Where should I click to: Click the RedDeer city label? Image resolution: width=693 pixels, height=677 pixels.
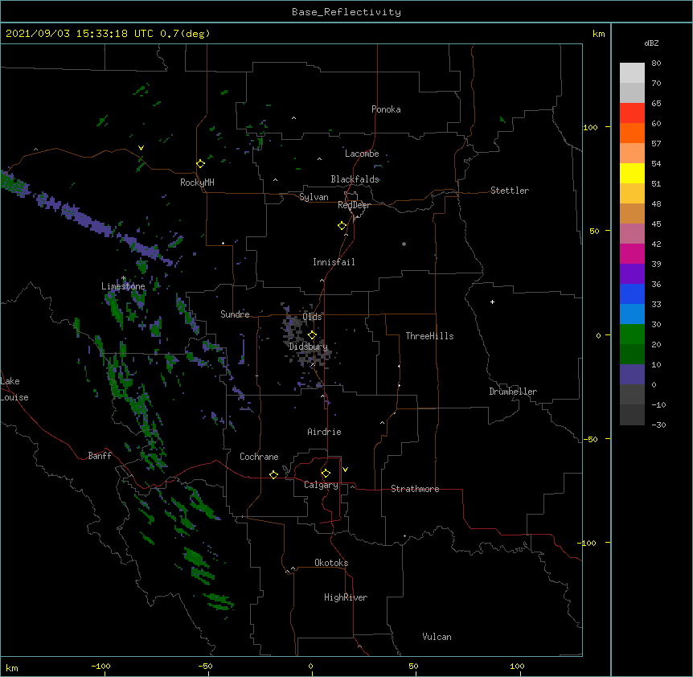coord(354,205)
